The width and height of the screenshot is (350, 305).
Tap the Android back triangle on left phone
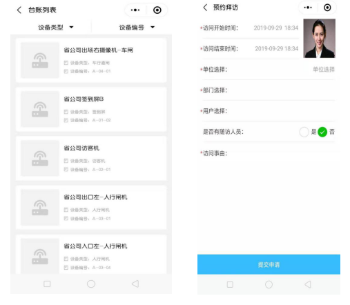(135, 284)
